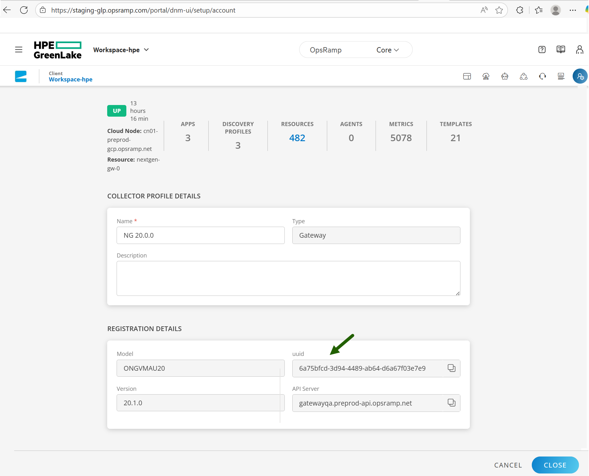Open the user account icon
Screen dimensions: 589x476
(x=580, y=50)
